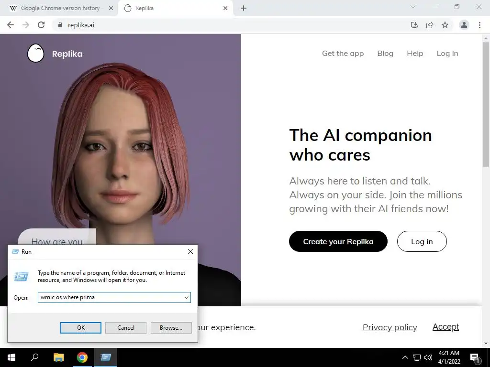
Task: Click the Replika egg logo
Action: pos(35,53)
